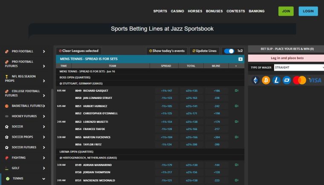Select Adrian Mannarino -144 moneyline
This screenshot has width=324, height=185.
[x=217, y=165]
